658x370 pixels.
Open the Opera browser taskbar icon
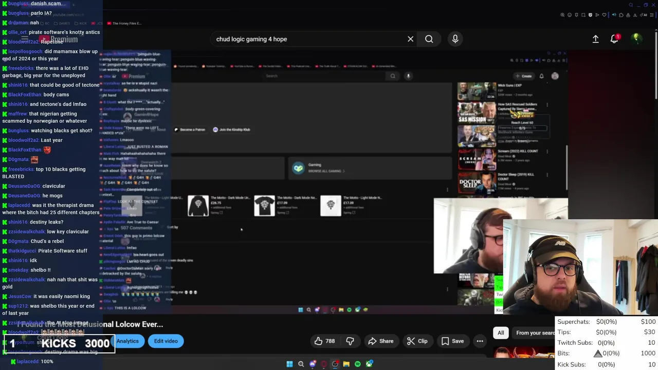coord(324,364)
